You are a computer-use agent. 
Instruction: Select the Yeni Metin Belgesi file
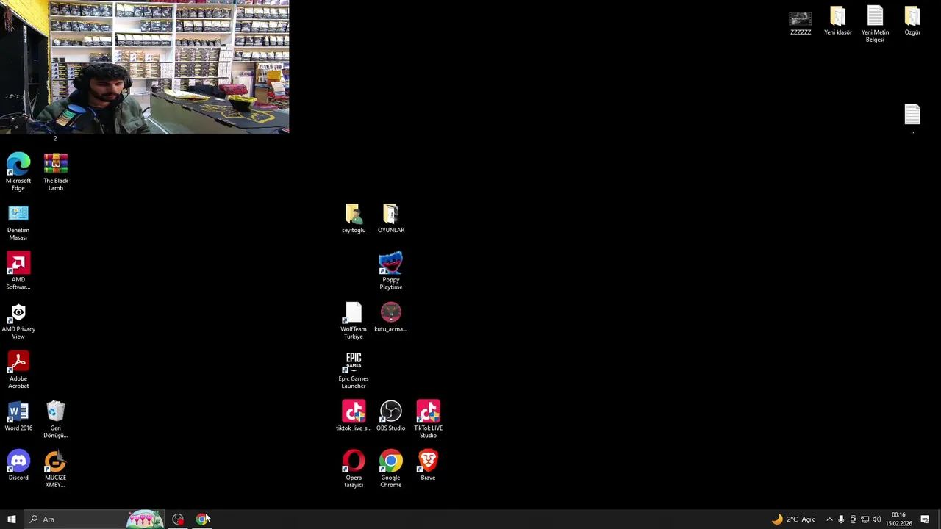click(x=875, y=24)
